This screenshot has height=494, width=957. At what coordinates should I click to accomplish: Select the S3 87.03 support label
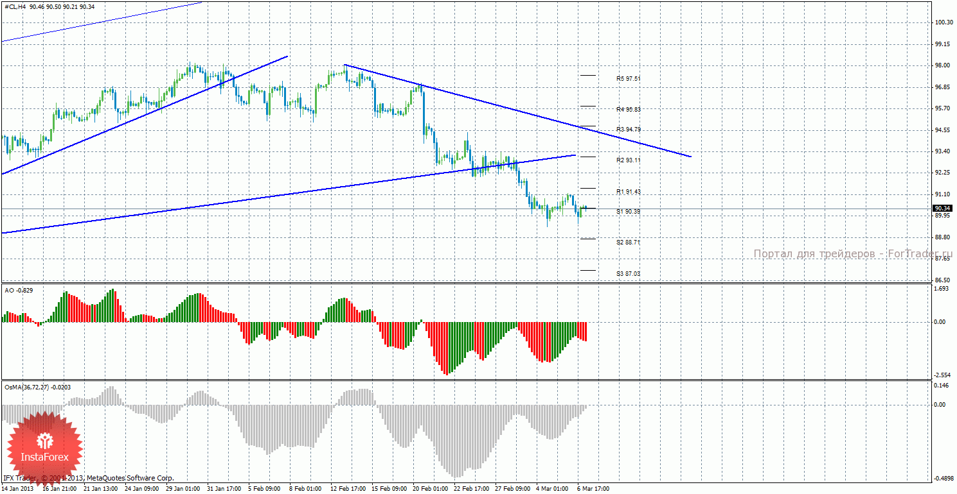coord(629,274)
